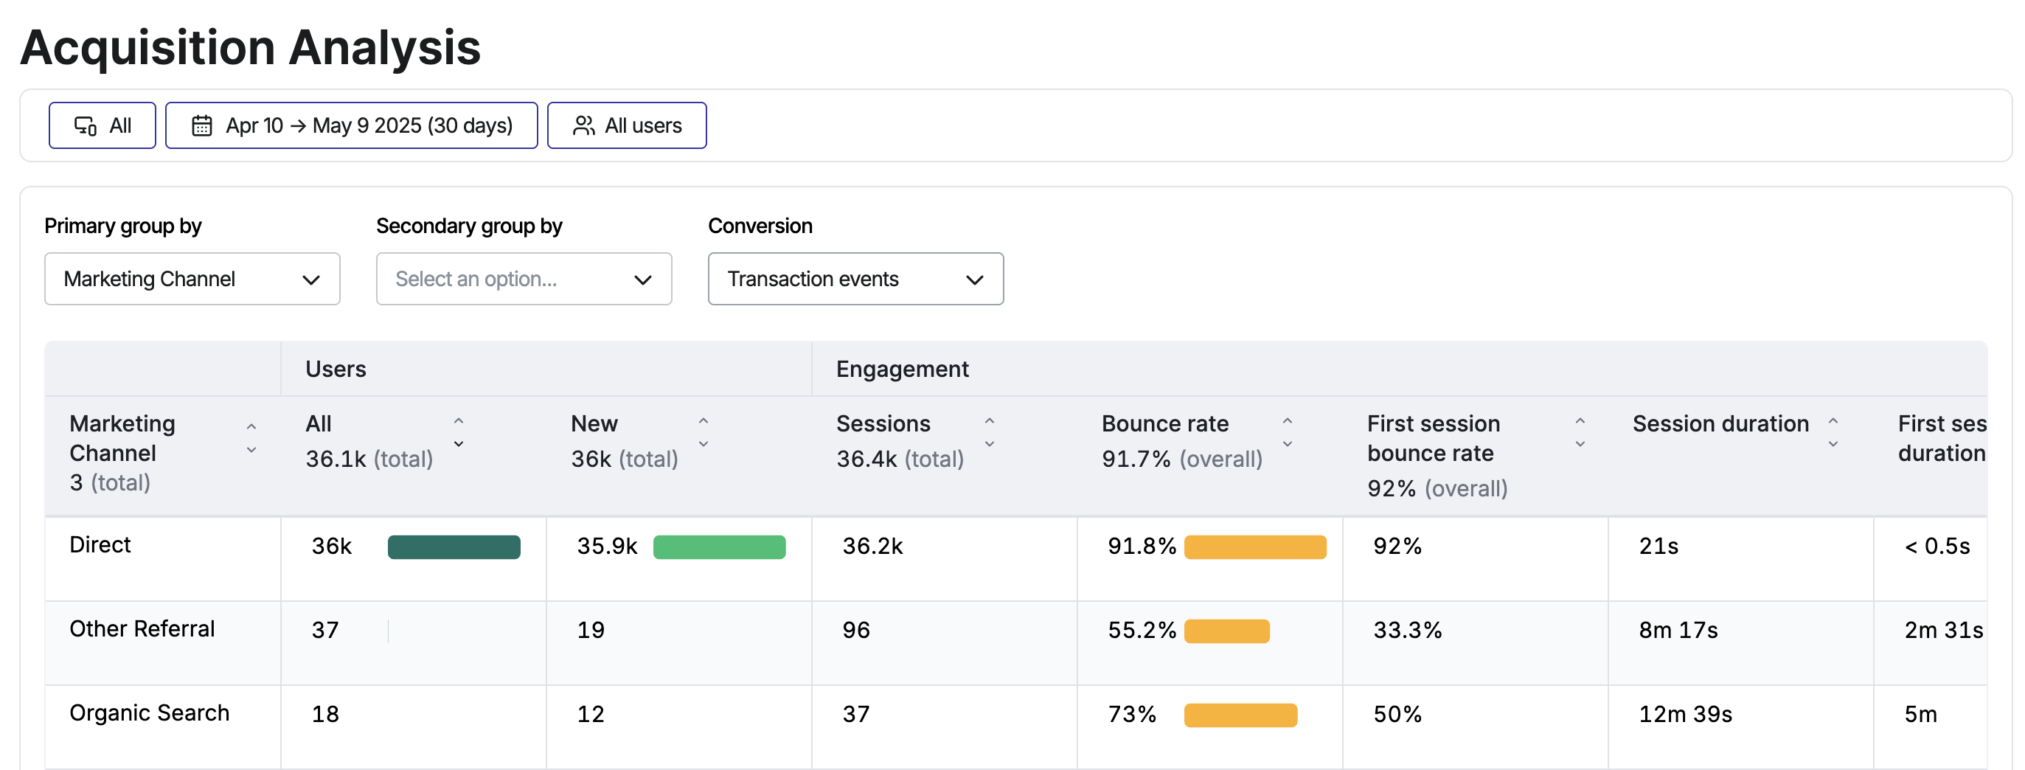
Task: Sort by First session bounce rate column
Action: 1580,433
